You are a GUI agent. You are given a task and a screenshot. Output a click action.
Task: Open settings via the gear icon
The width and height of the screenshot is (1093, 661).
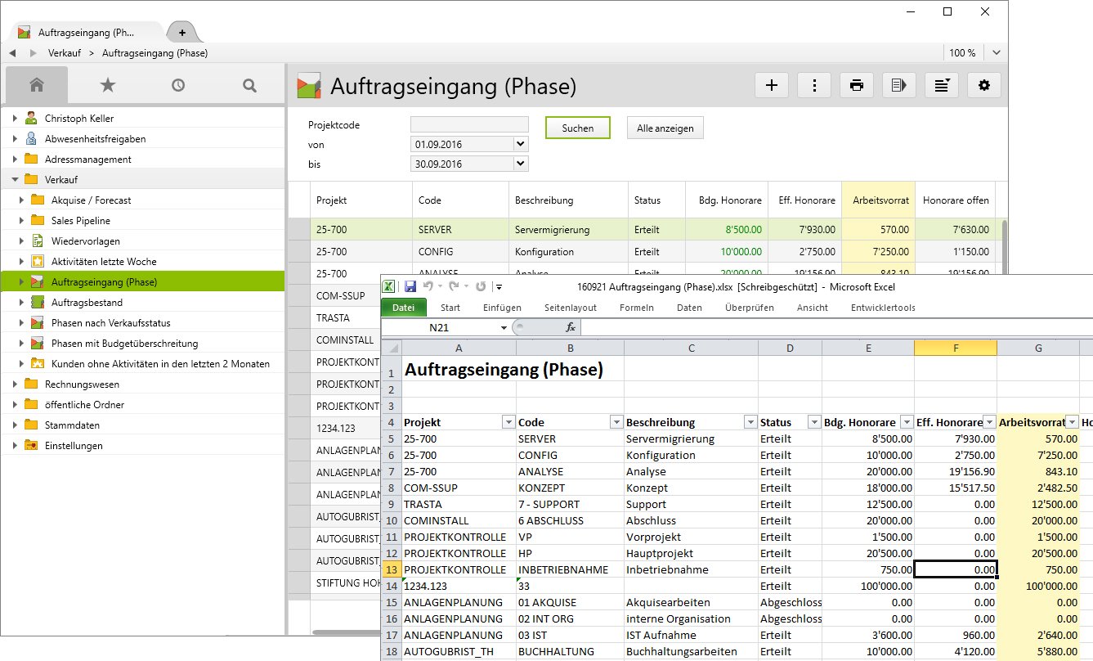pos(984,84)
